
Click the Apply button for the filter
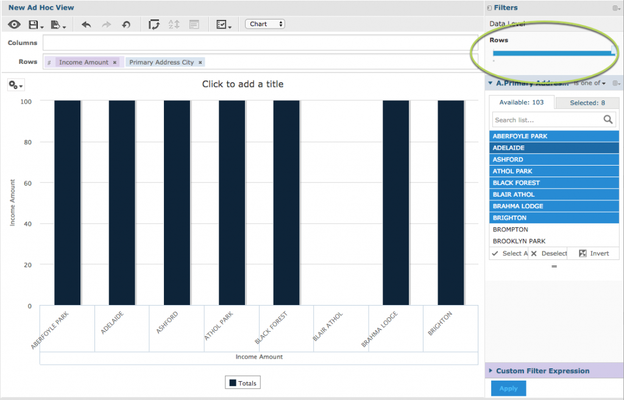(508, 388)
